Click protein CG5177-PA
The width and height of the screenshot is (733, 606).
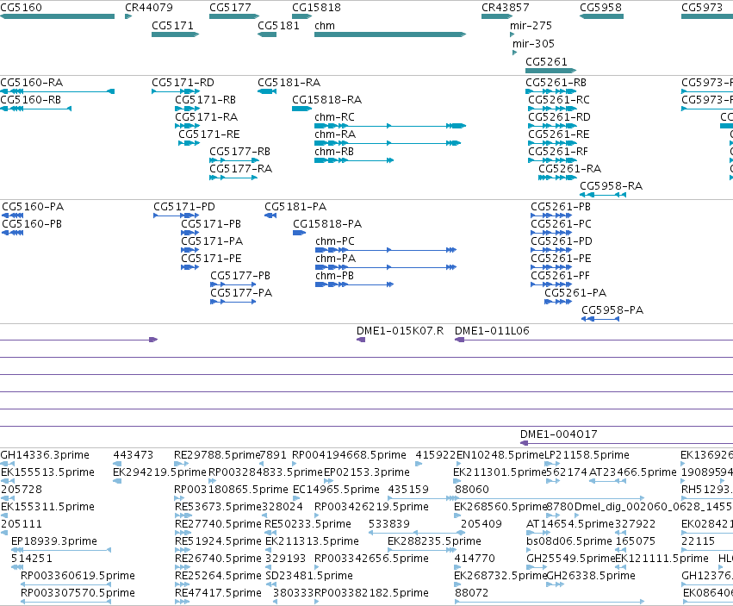click(x=241, y=293)
